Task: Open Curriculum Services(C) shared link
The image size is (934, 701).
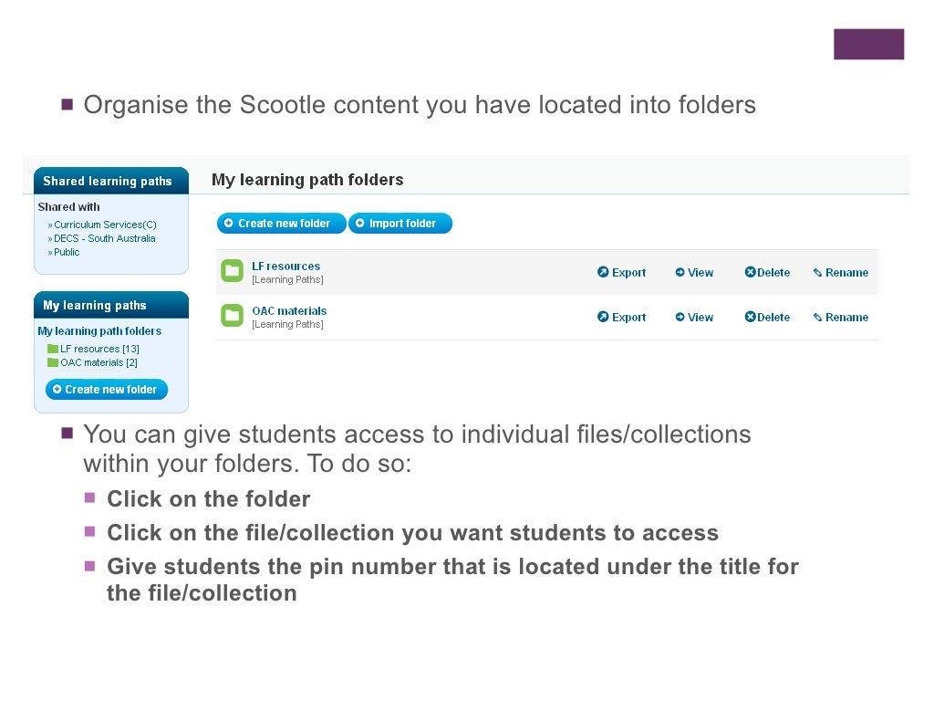Action: pyautogui.click(x=105, y=225)
